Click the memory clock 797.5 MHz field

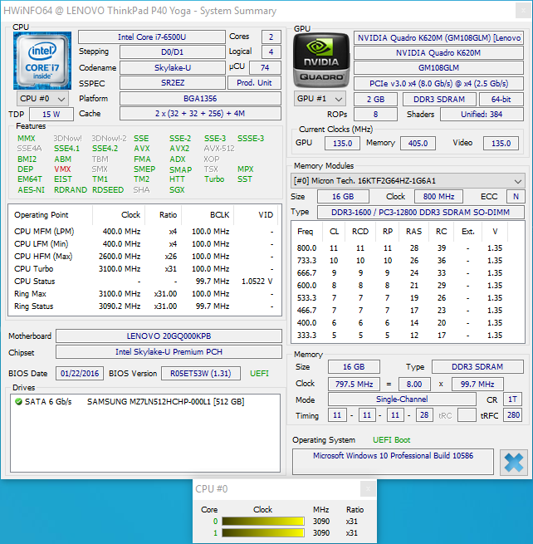click(x=354, y=384)
